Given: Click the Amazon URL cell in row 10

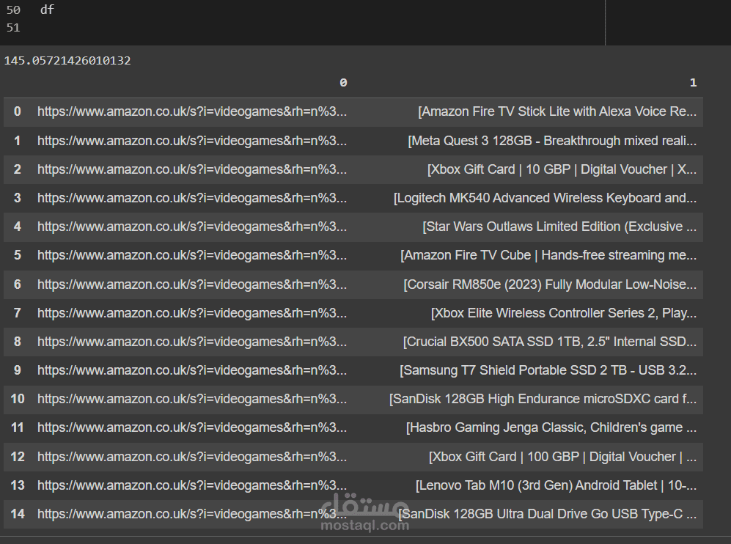Looking at the screenshot, I should coord(192,399).
